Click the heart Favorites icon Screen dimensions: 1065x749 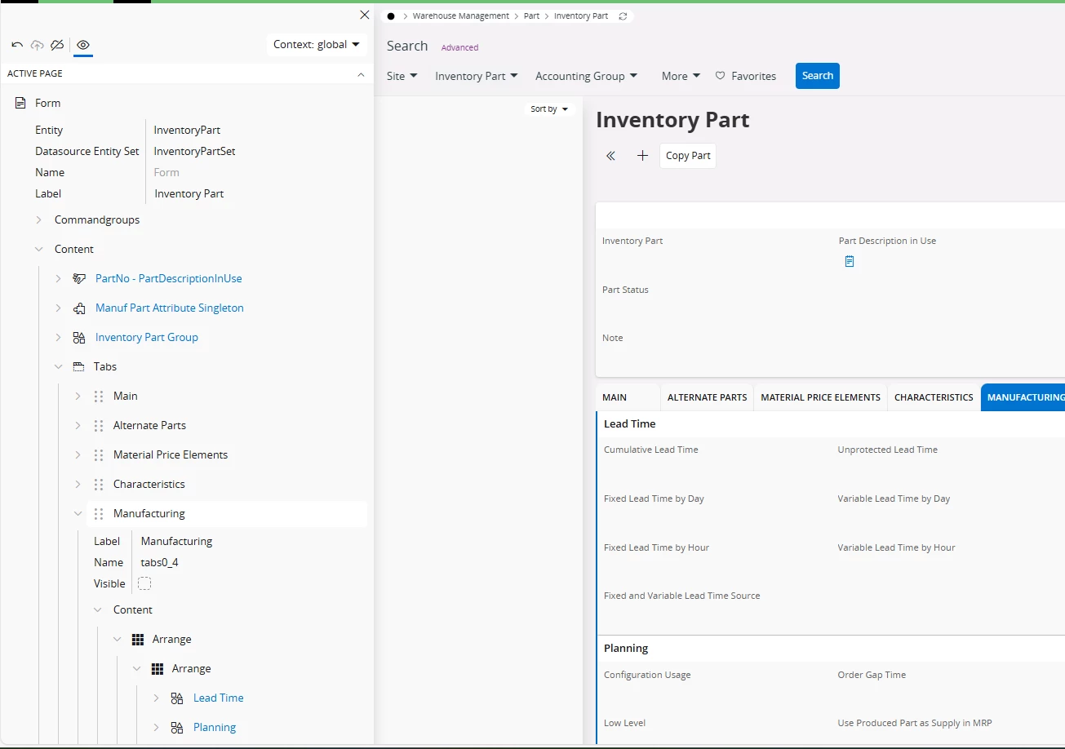(720, 76)
